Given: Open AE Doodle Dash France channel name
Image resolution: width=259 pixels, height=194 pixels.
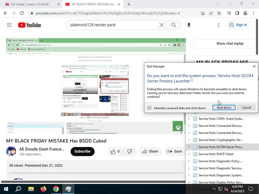Looking at the screenshot, I should [x=42, y=149].
